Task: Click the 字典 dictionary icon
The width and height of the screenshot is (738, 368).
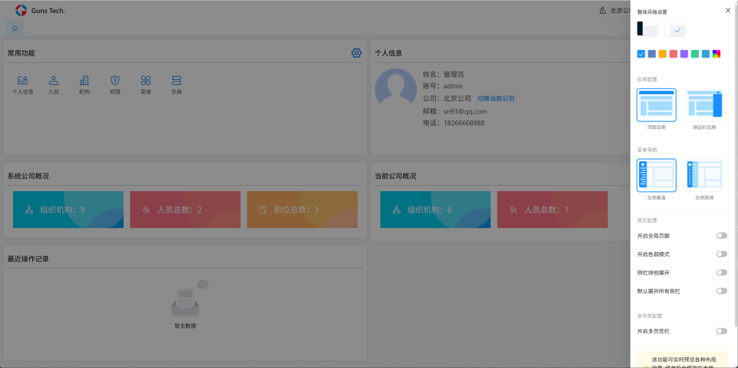Action: coord(176,81)
